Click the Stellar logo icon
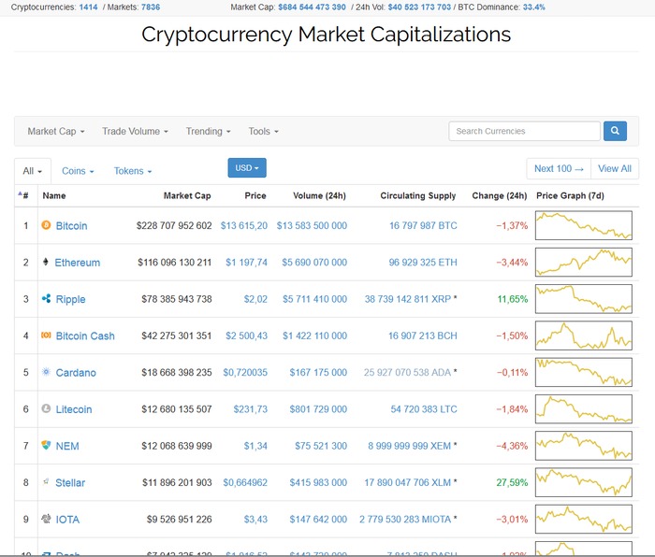This screenshot has width=655, height=557. pyautogui.click(x=46, y=482)
